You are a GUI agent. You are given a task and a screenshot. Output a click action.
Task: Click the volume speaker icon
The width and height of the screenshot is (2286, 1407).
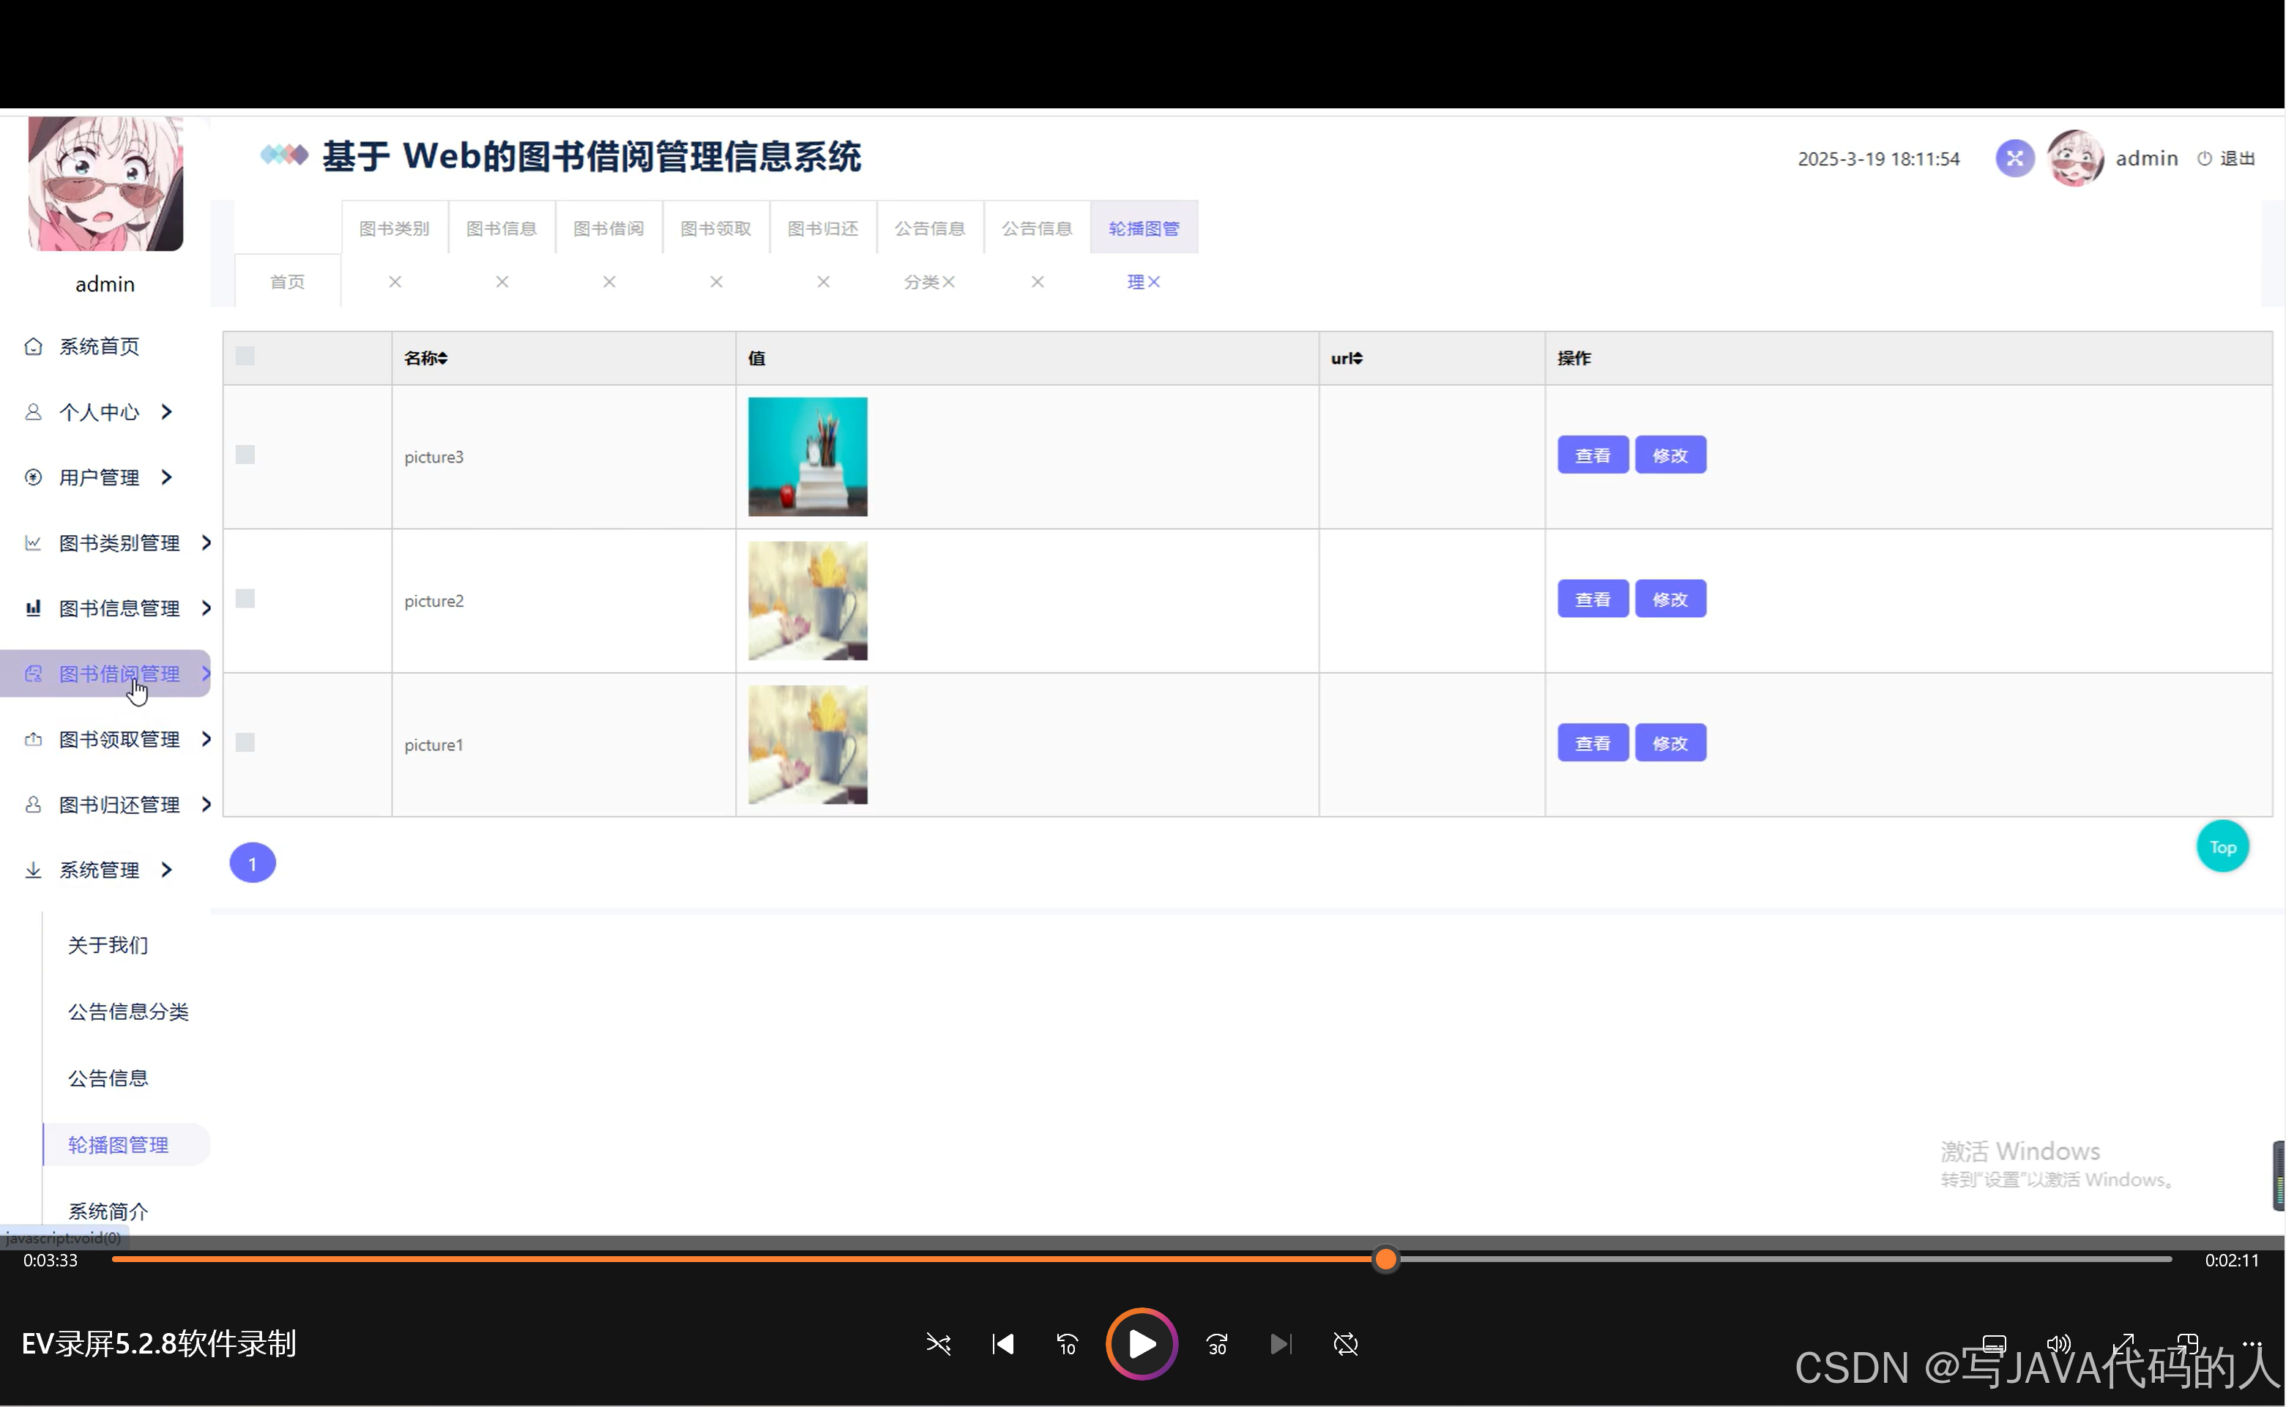click(2058, 1344)
